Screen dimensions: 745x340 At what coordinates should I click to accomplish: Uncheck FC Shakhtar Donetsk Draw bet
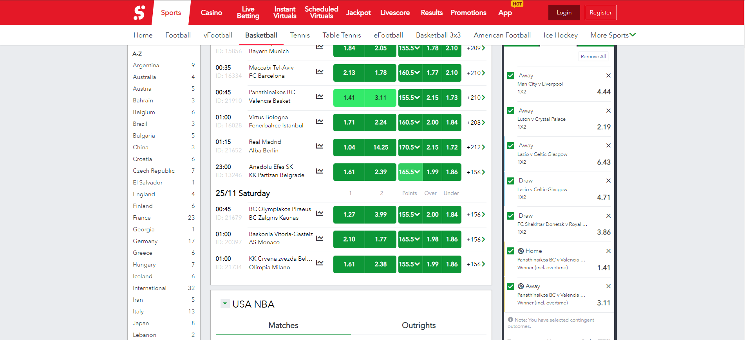click(510, 216)
